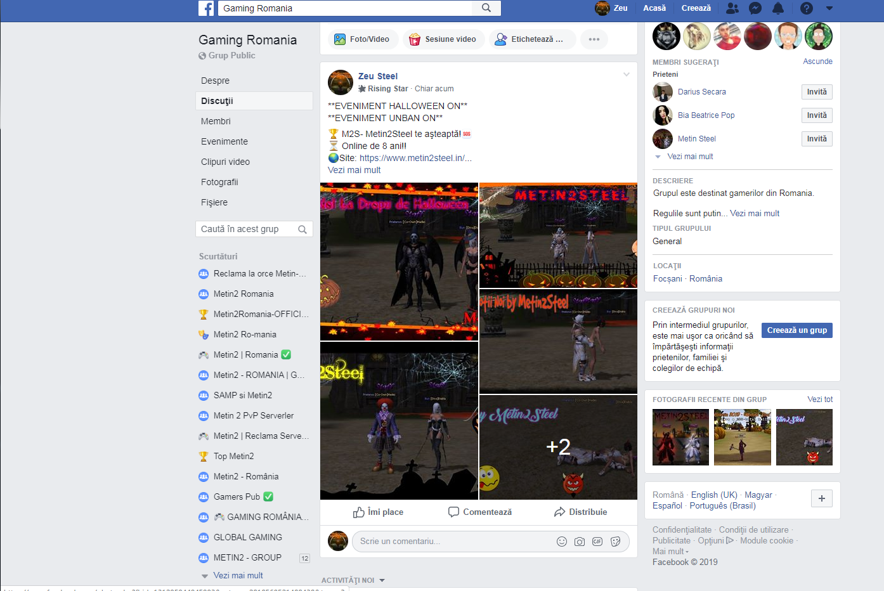Open GLOBAL GAMING shortcut
884x591 pixels.
247,537
